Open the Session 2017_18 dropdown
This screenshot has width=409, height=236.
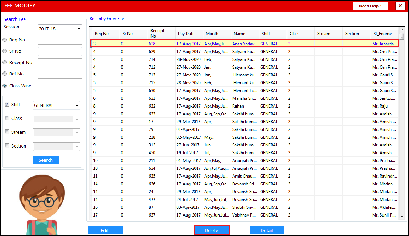coord(60,29)
